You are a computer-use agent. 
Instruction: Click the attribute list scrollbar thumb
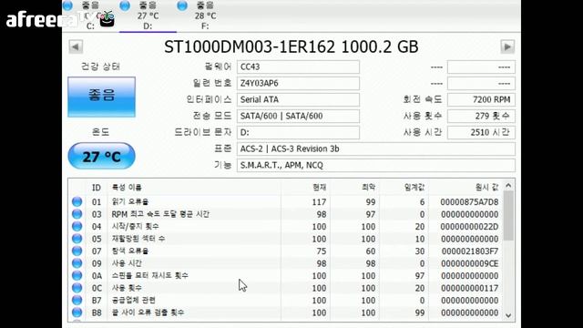pyautogui.click(x=508, y=216)
